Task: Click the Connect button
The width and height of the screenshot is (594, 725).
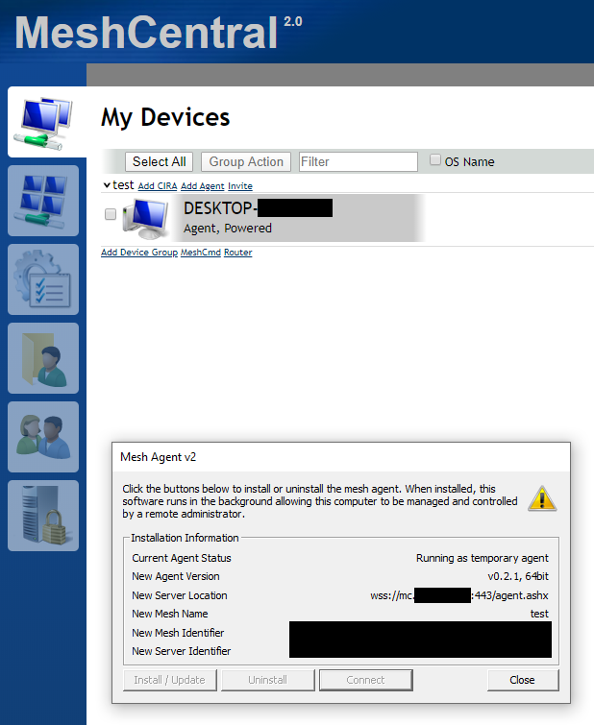Action: pyautogui.click(x=366, y=680)
